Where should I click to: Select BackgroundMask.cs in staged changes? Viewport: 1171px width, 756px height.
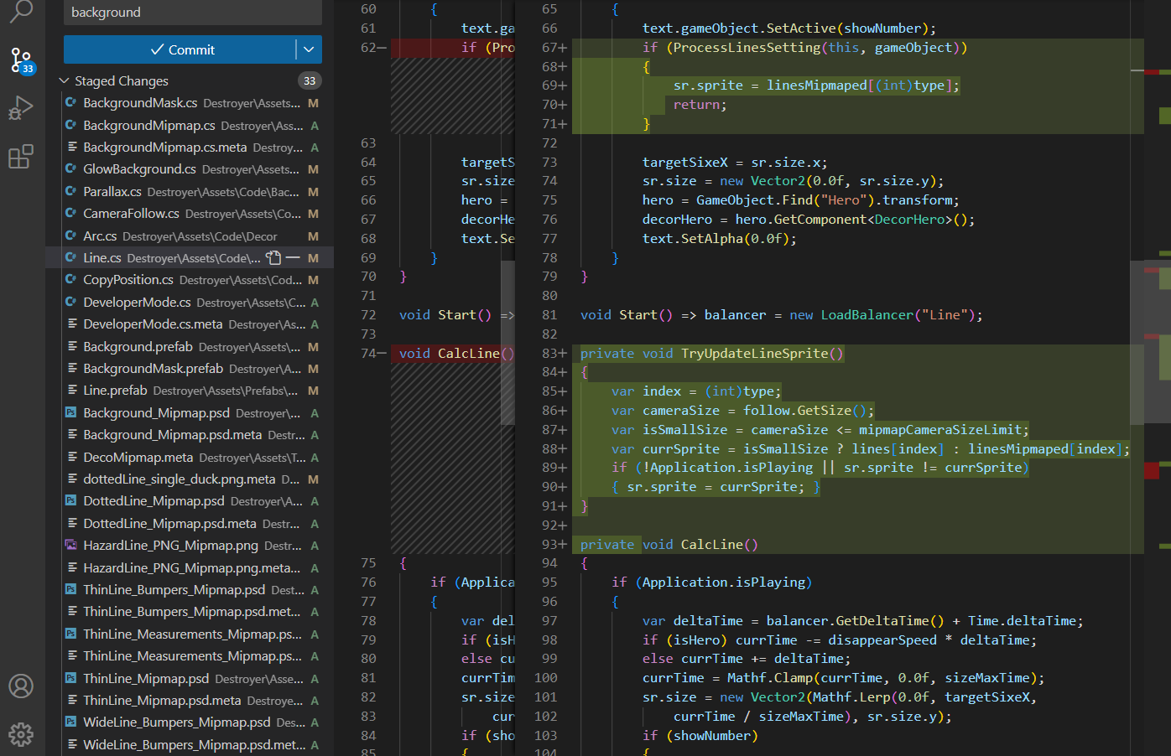[x=190, y=103]
